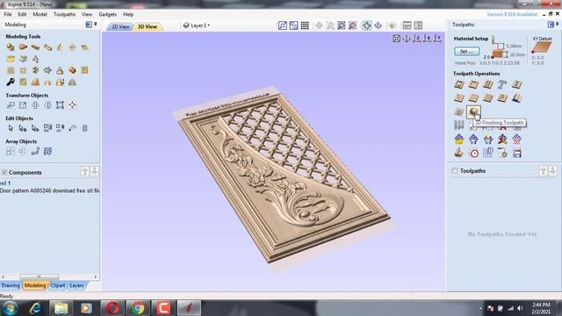Open the Quick Engrave toolpath (T icon)
Screen dimensions: 562x316
502,84
